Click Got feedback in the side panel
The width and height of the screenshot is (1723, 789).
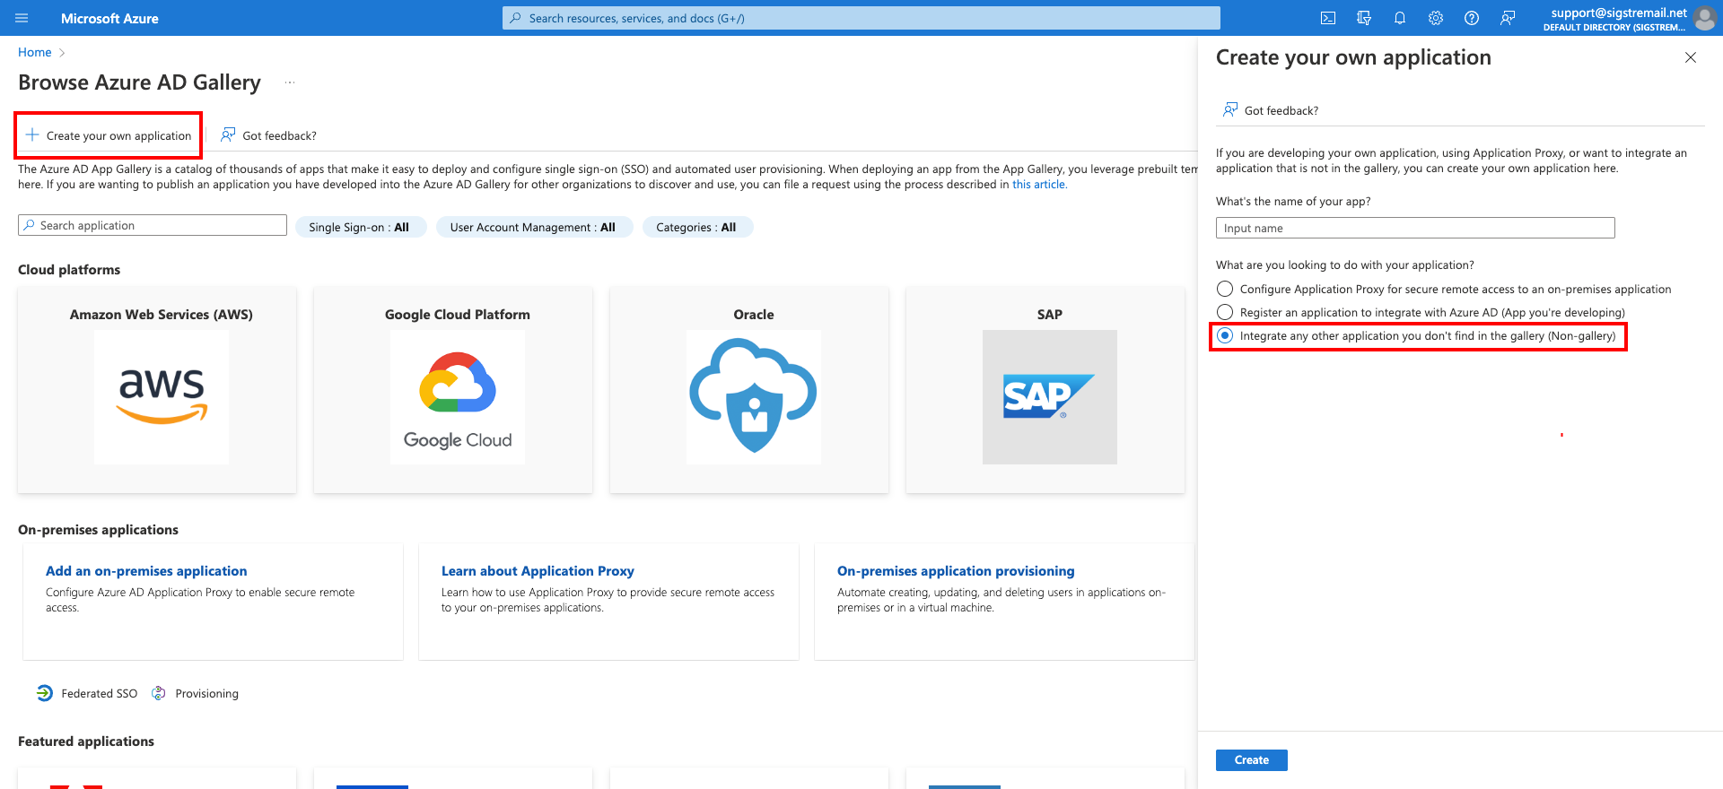(1271, 110)
